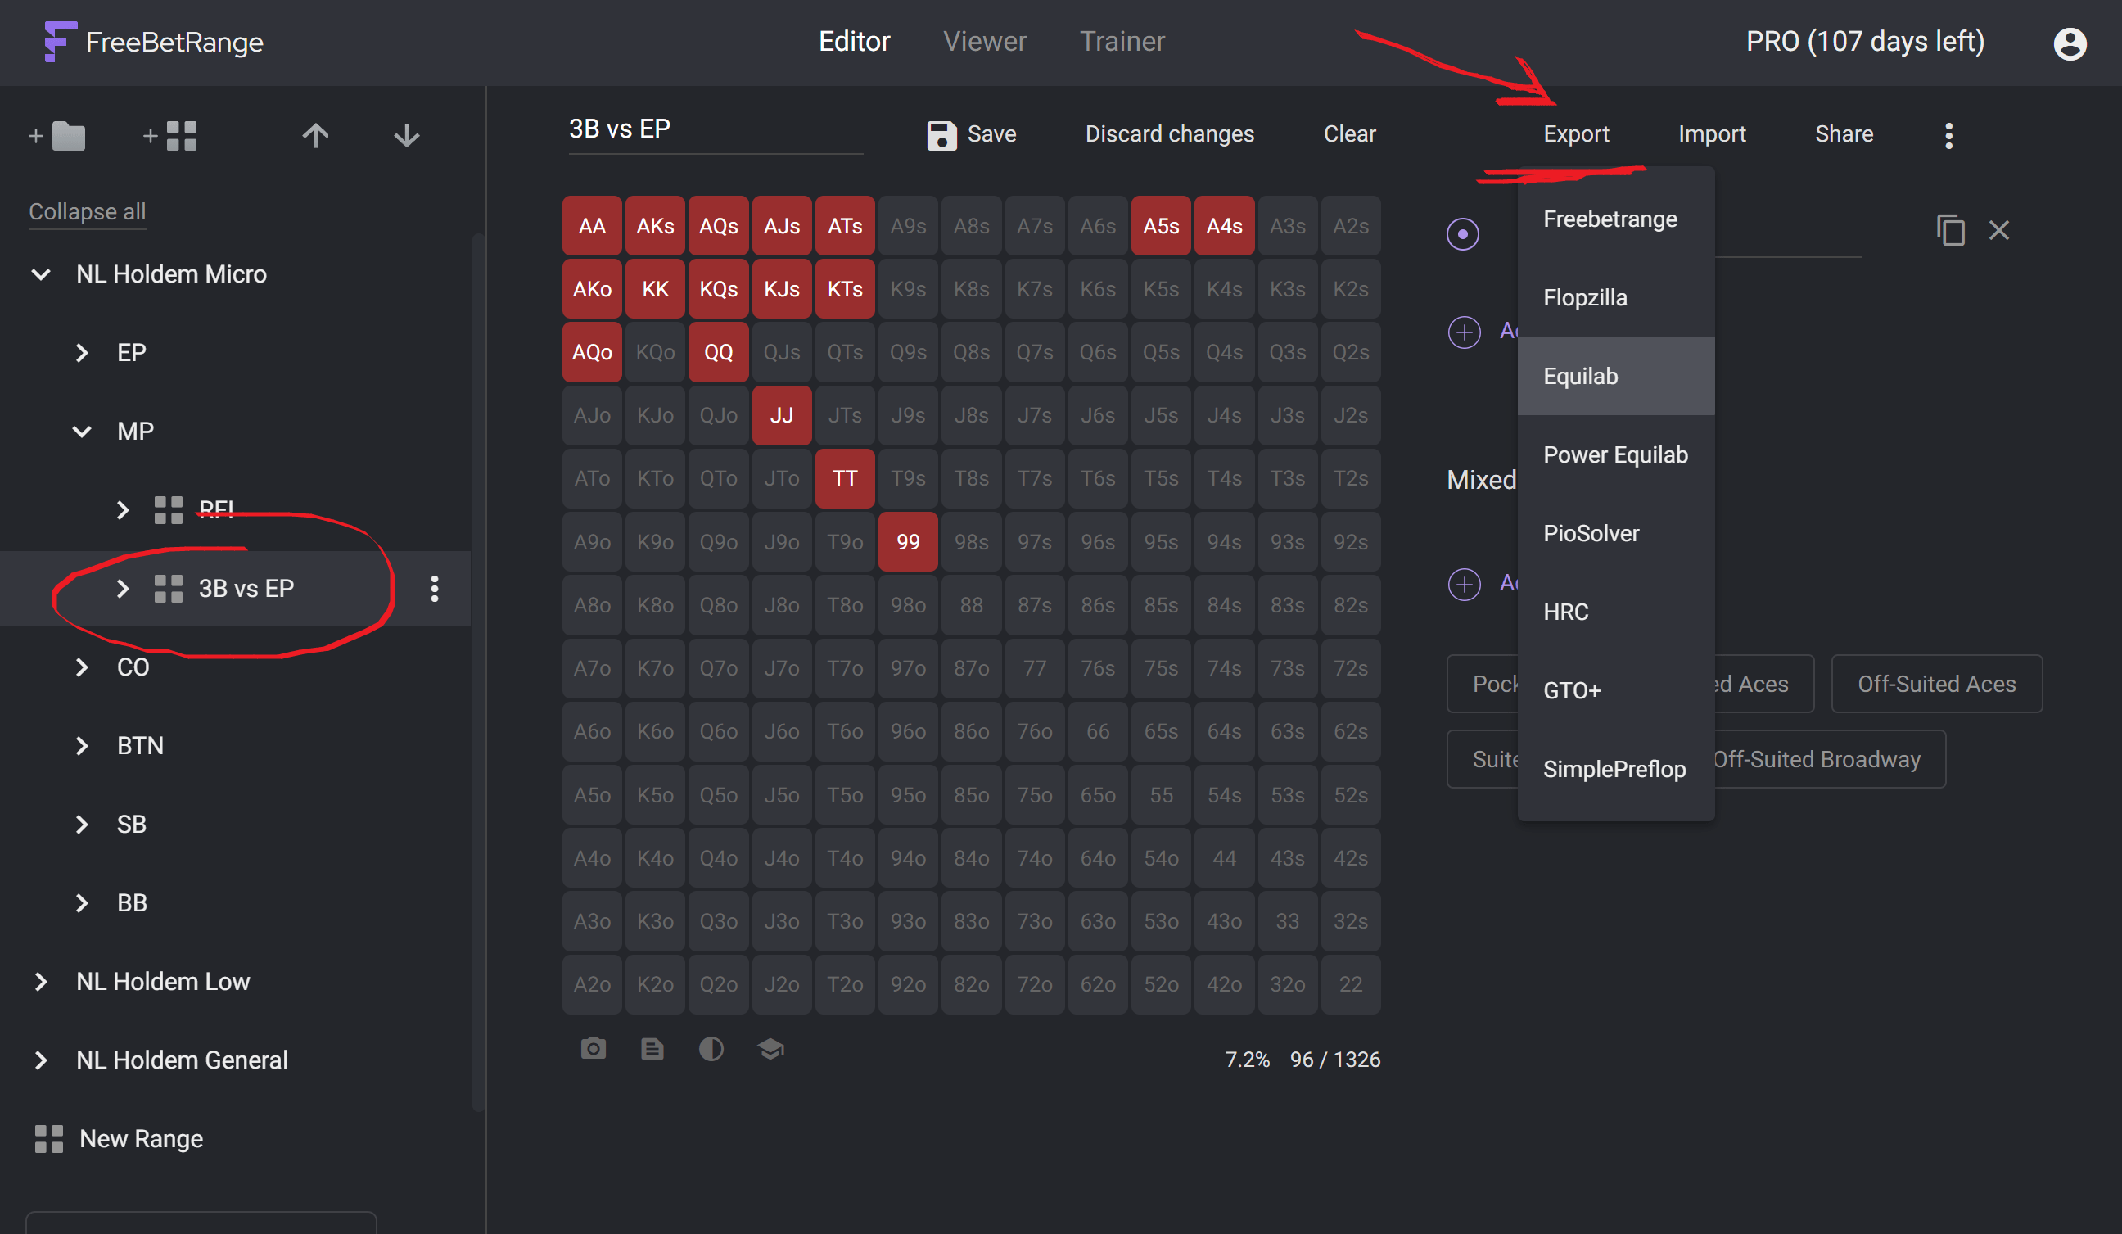Click the Discard changes button

[x=1169, y=134]
